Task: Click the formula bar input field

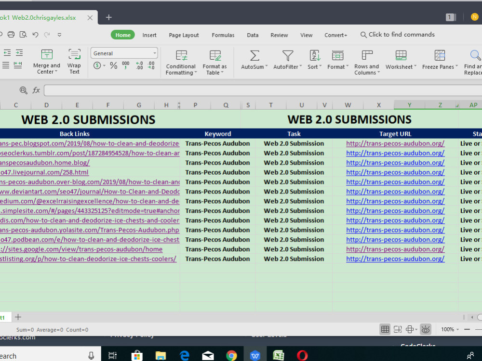Action: tap(263, 90)
